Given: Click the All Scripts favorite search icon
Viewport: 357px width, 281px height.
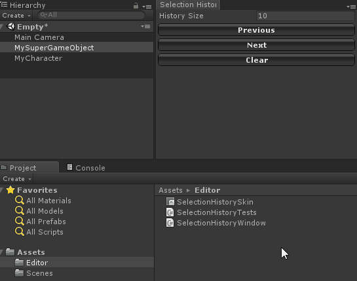Looking at the screenshot, I should [x=20, y=232].
